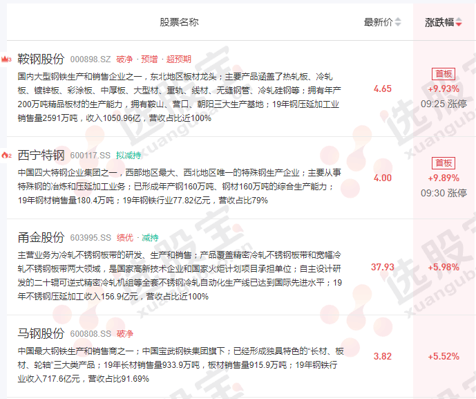Click price 4.65
The height and width of the screenshot is (399, 476).
coord(383,89)
